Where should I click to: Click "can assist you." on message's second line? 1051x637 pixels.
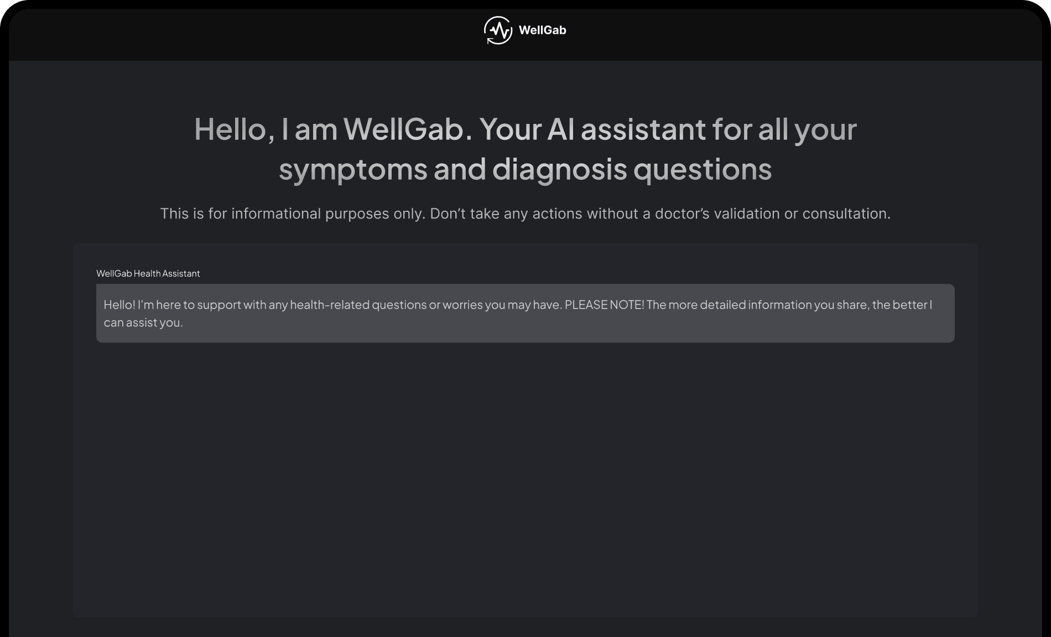click(143, 322)
